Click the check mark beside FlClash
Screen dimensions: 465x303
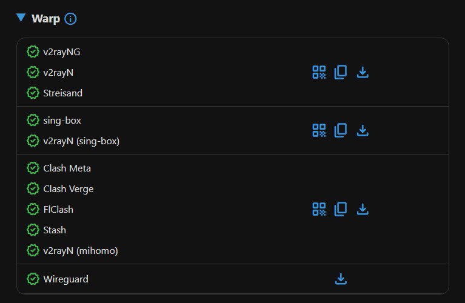[33, 209]
